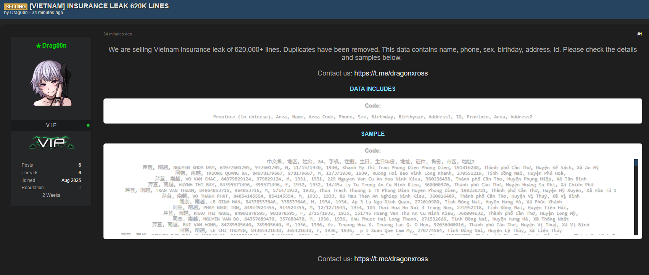649x275 pixels.
Task: Click the SAMPLE heading
Action: click(x=372, y=134)
